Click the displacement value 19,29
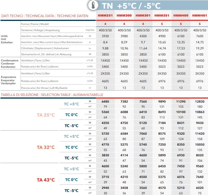This screenshot has height=195, width=208. (x=200, y=48)
